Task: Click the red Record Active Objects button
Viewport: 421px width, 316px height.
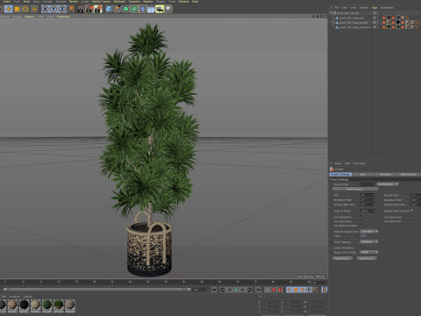Action: [x=274, y=290]
